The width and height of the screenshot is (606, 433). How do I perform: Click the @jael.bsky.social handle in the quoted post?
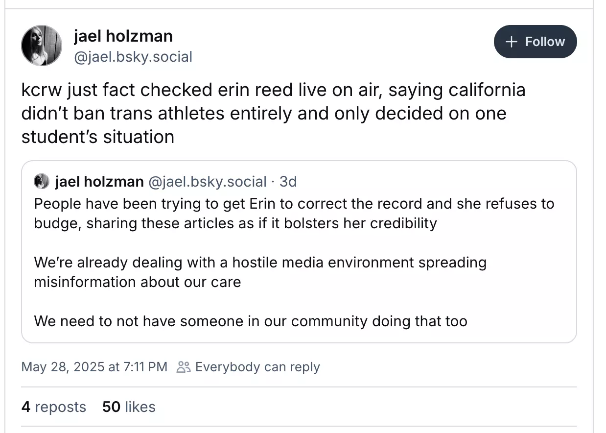(207, 182)
